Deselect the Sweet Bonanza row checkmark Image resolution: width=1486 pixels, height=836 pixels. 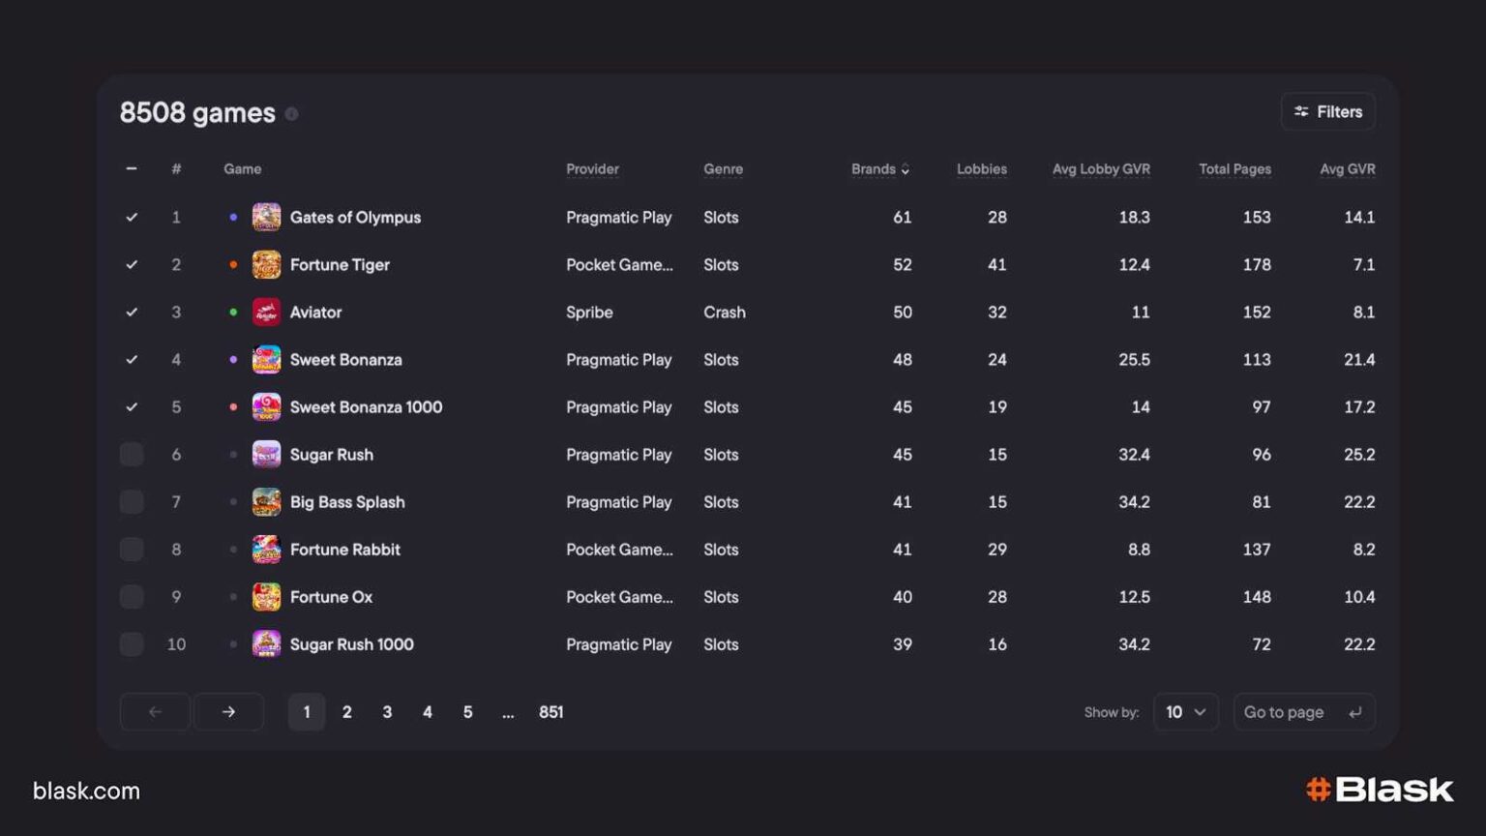132,359
